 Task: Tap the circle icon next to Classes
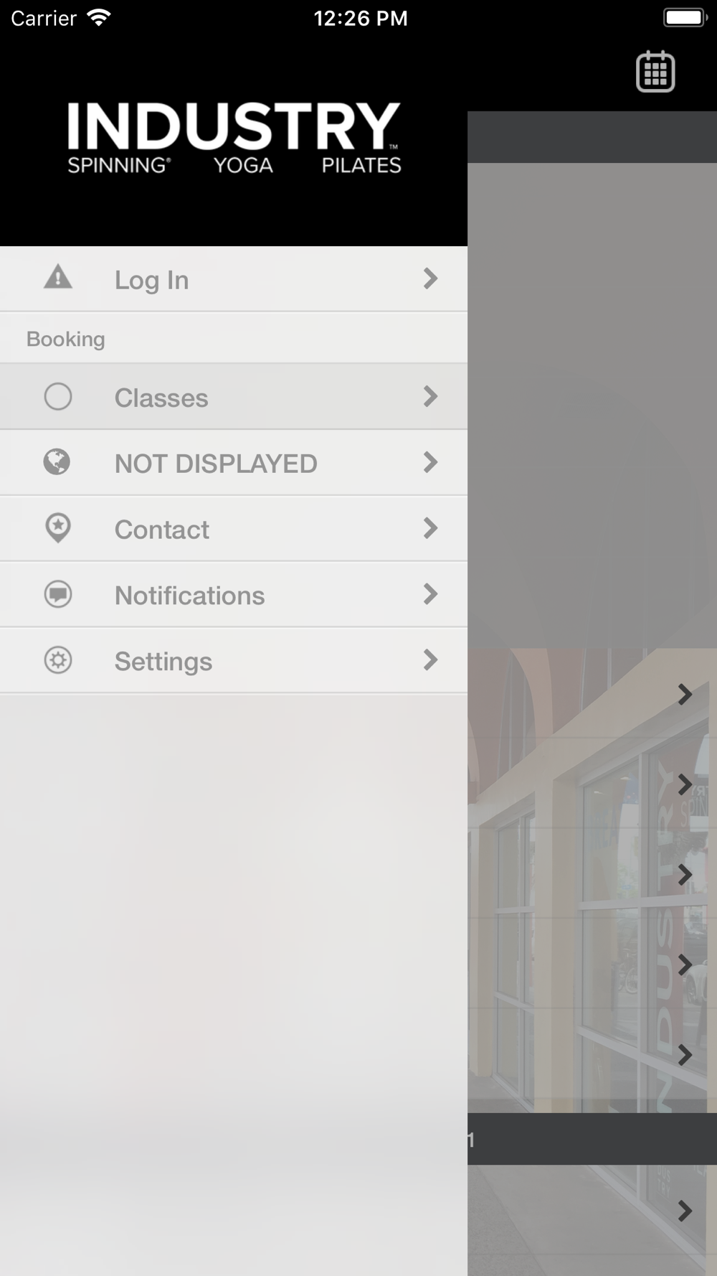pos(58,396)
